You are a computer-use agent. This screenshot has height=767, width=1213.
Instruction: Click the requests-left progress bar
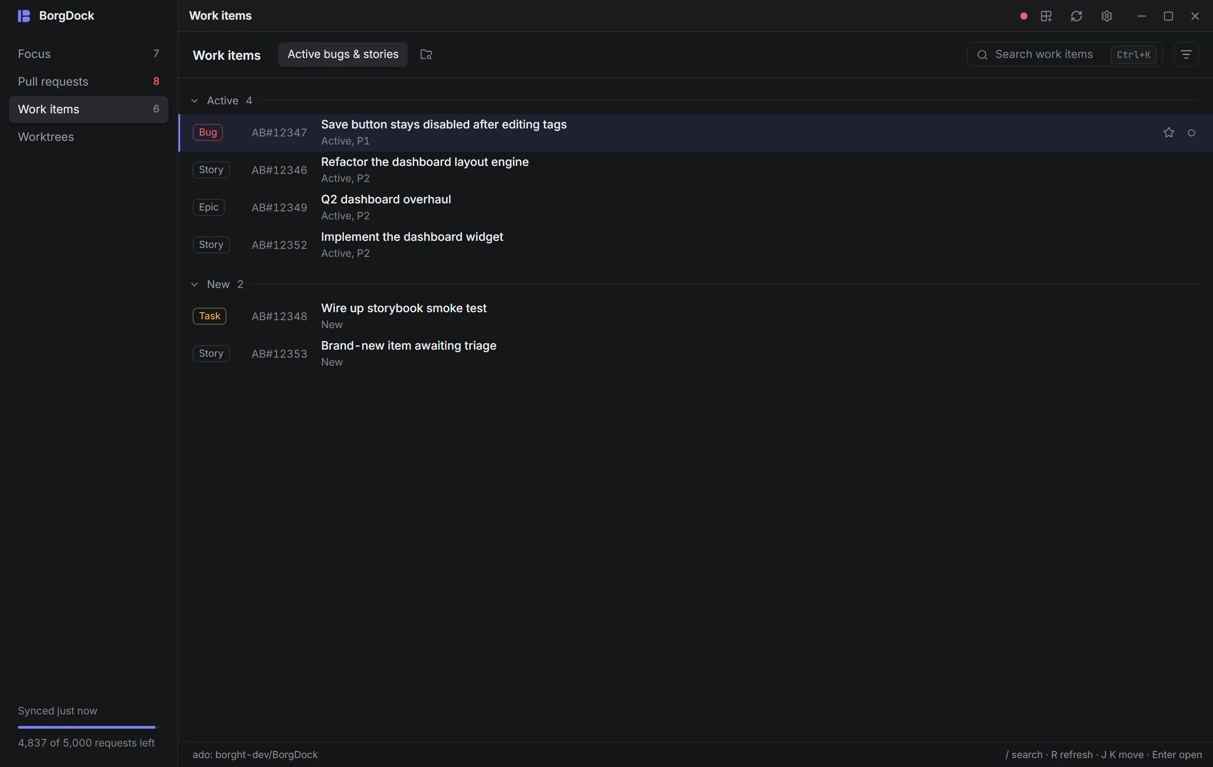[x=89, y=727]
